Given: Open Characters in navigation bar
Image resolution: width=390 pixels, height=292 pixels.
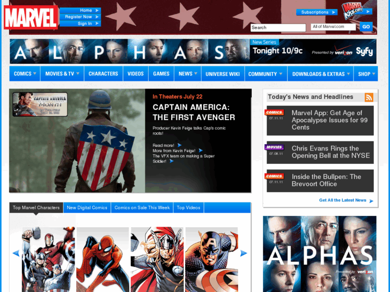Looking at the screenshot, I should (x=104, y=73).
